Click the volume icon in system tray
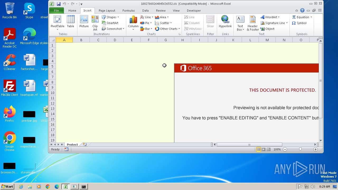338x190 pixels. 313,187
